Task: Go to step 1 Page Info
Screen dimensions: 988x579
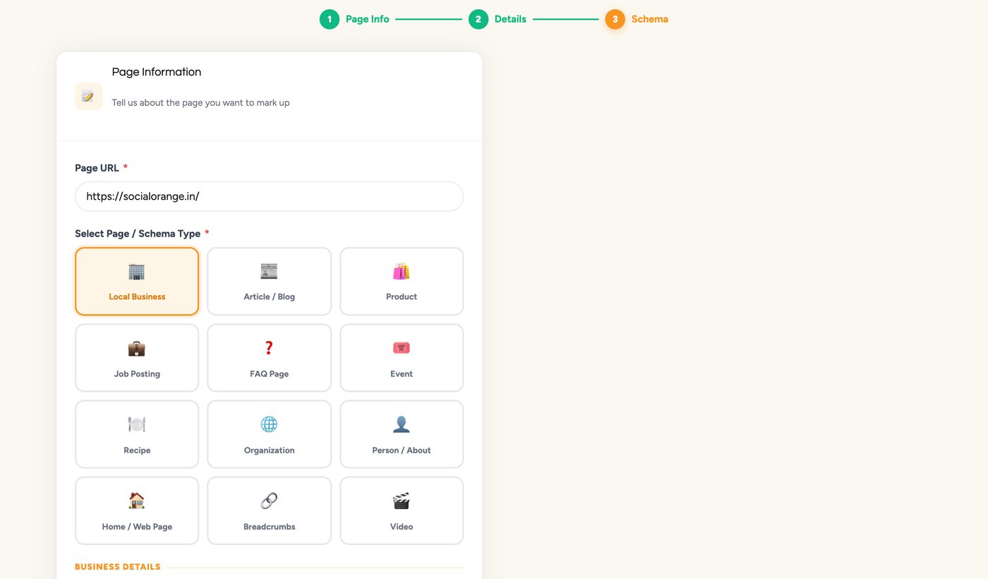Action: pyautogui.click(x=354, y=19)
